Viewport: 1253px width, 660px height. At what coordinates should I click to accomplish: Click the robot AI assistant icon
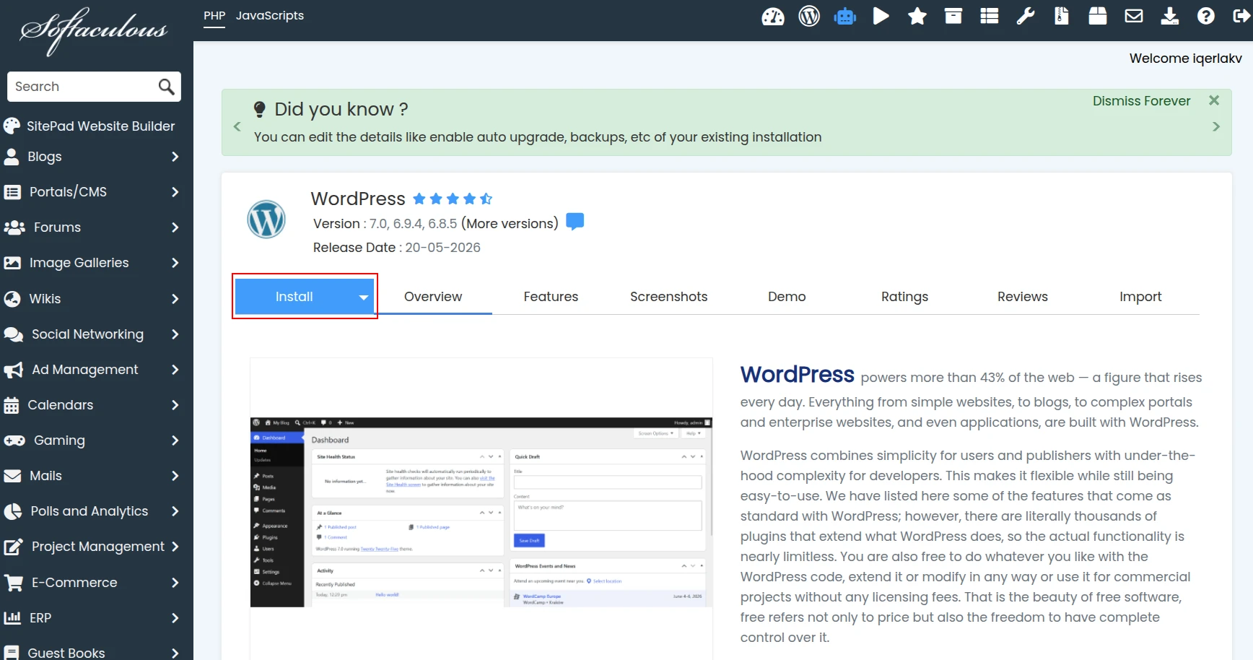tap(845, 16)
